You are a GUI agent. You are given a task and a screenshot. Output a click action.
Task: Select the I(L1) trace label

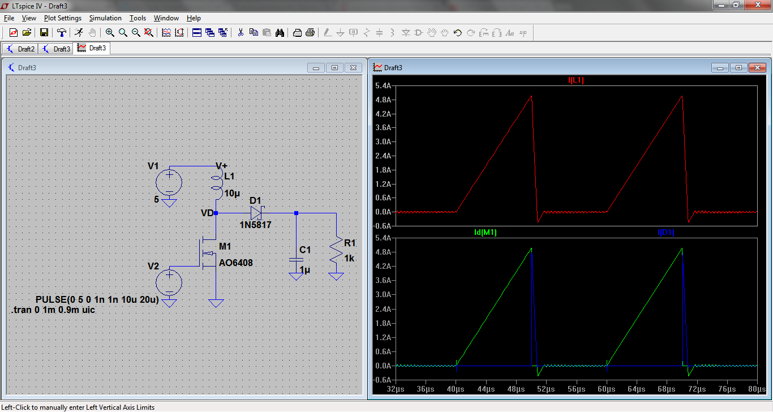click(x=576, y=81)
